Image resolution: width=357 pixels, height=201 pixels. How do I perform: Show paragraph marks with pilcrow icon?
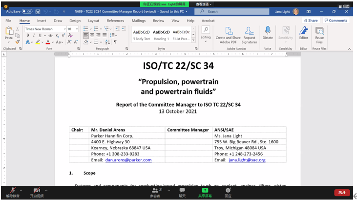[x=115, y=42]
